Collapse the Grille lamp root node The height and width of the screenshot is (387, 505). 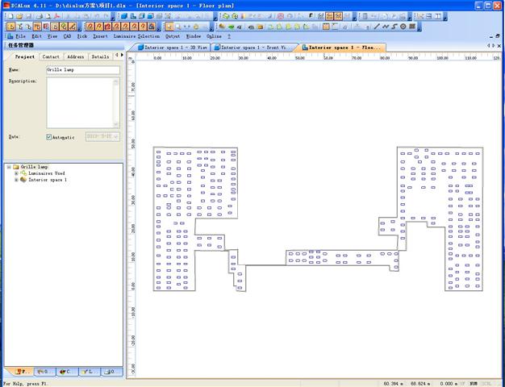point(9,167)
